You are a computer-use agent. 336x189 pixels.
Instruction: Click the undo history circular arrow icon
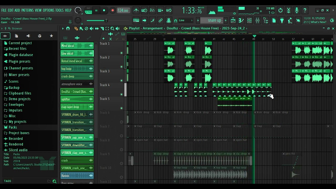pyautogui.click(x=281, y=10)
